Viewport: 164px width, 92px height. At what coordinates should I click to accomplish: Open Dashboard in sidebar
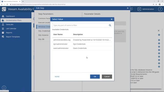click(10, 16)
